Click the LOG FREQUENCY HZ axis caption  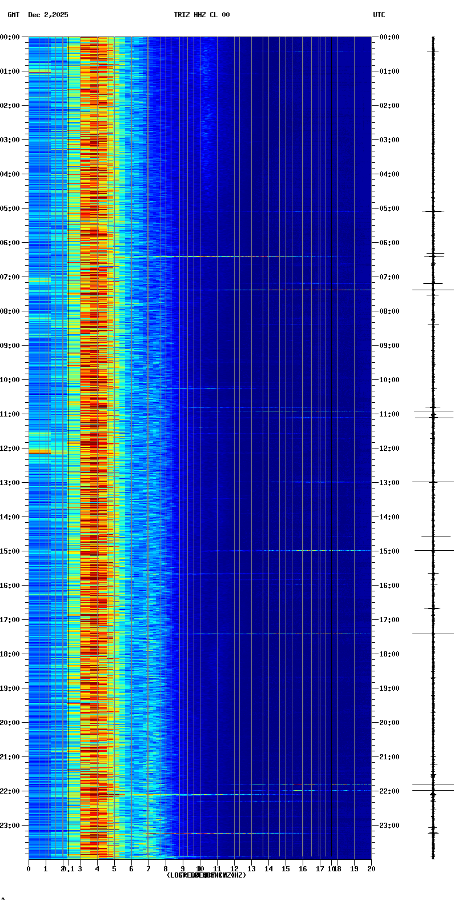click(x=206, y=875)
